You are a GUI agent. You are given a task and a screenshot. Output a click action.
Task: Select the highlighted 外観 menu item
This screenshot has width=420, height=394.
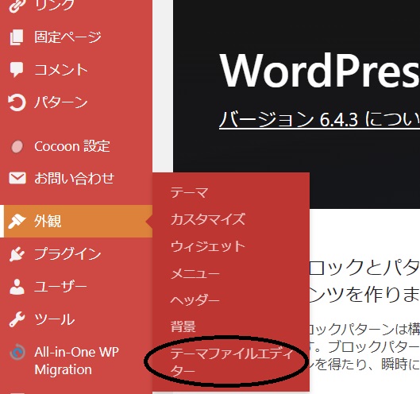tap(76, 222)
